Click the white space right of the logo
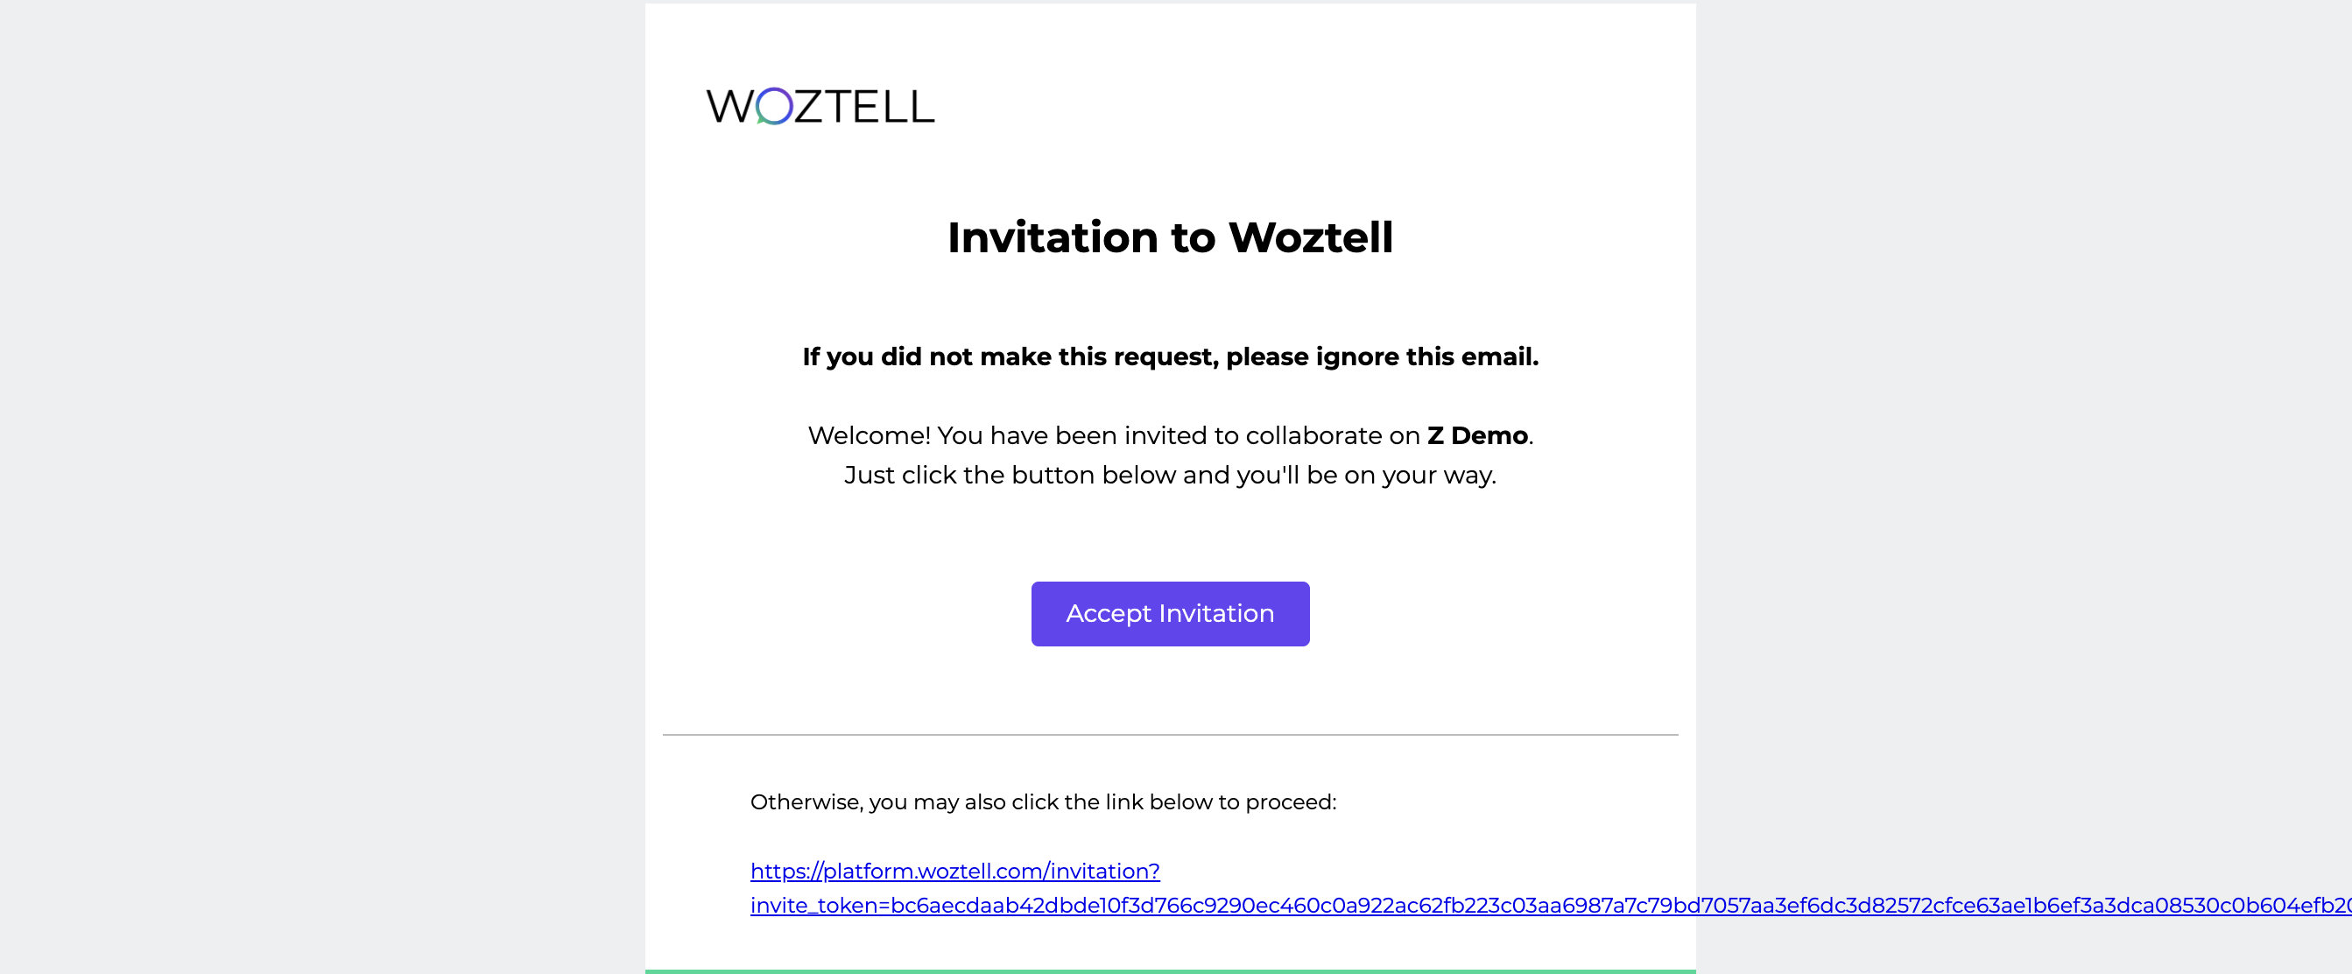The height and width of the screenshot is (974, 2352). (1314, 106)
